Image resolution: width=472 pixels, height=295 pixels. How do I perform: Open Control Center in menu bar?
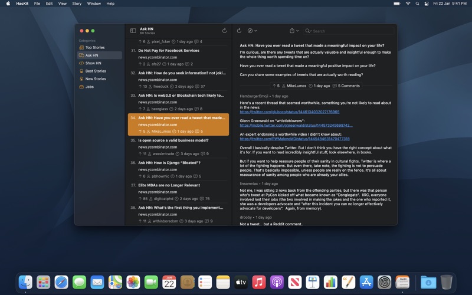coord(426,4)
